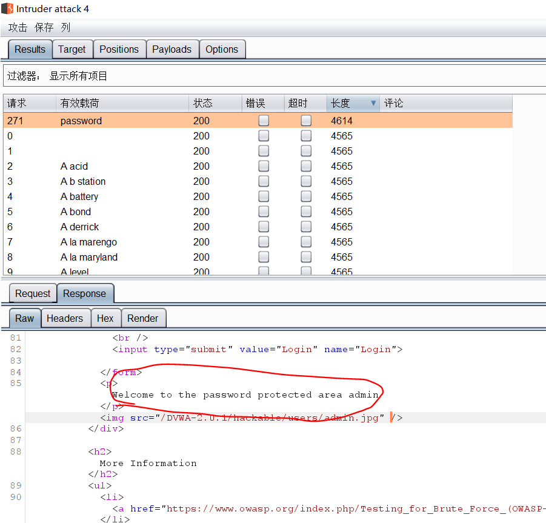546x523 pixels.
Task: Sort by the 有效载荷 column header
Action: [122, 103]
